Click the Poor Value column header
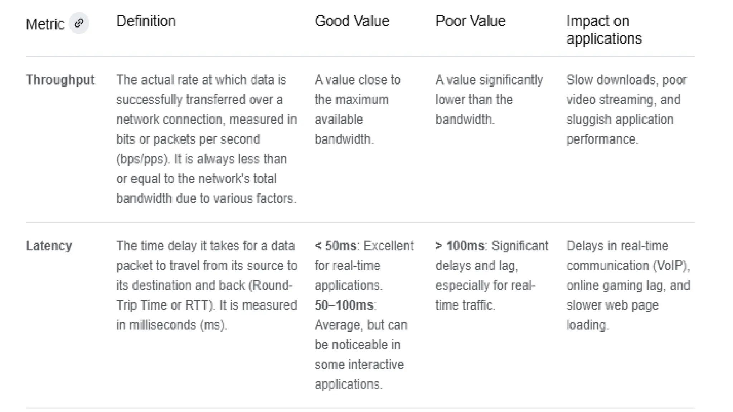The height and width of the screenshot is (412, 733). click(x=470, y=21)
